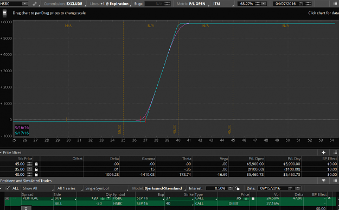Click stepper beside the 04/07/2016 date
This screenshot has height=210, width=339.
point(308,4)
